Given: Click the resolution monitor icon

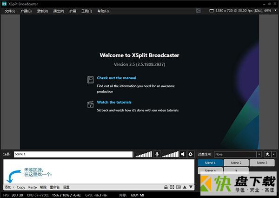Looking at the screenshot, I should pos(212,11).
